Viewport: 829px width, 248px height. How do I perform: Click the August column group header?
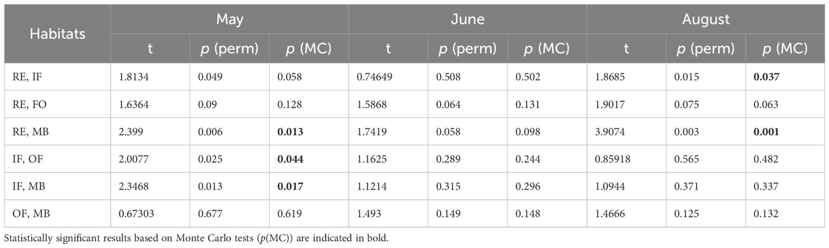[705, 19]
